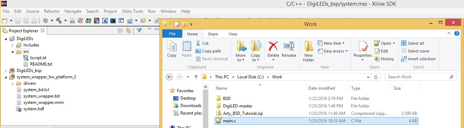Open the shell terminal icon in SDK toolbar
Screen dimensions: 464x128
(x=121, y=21)
